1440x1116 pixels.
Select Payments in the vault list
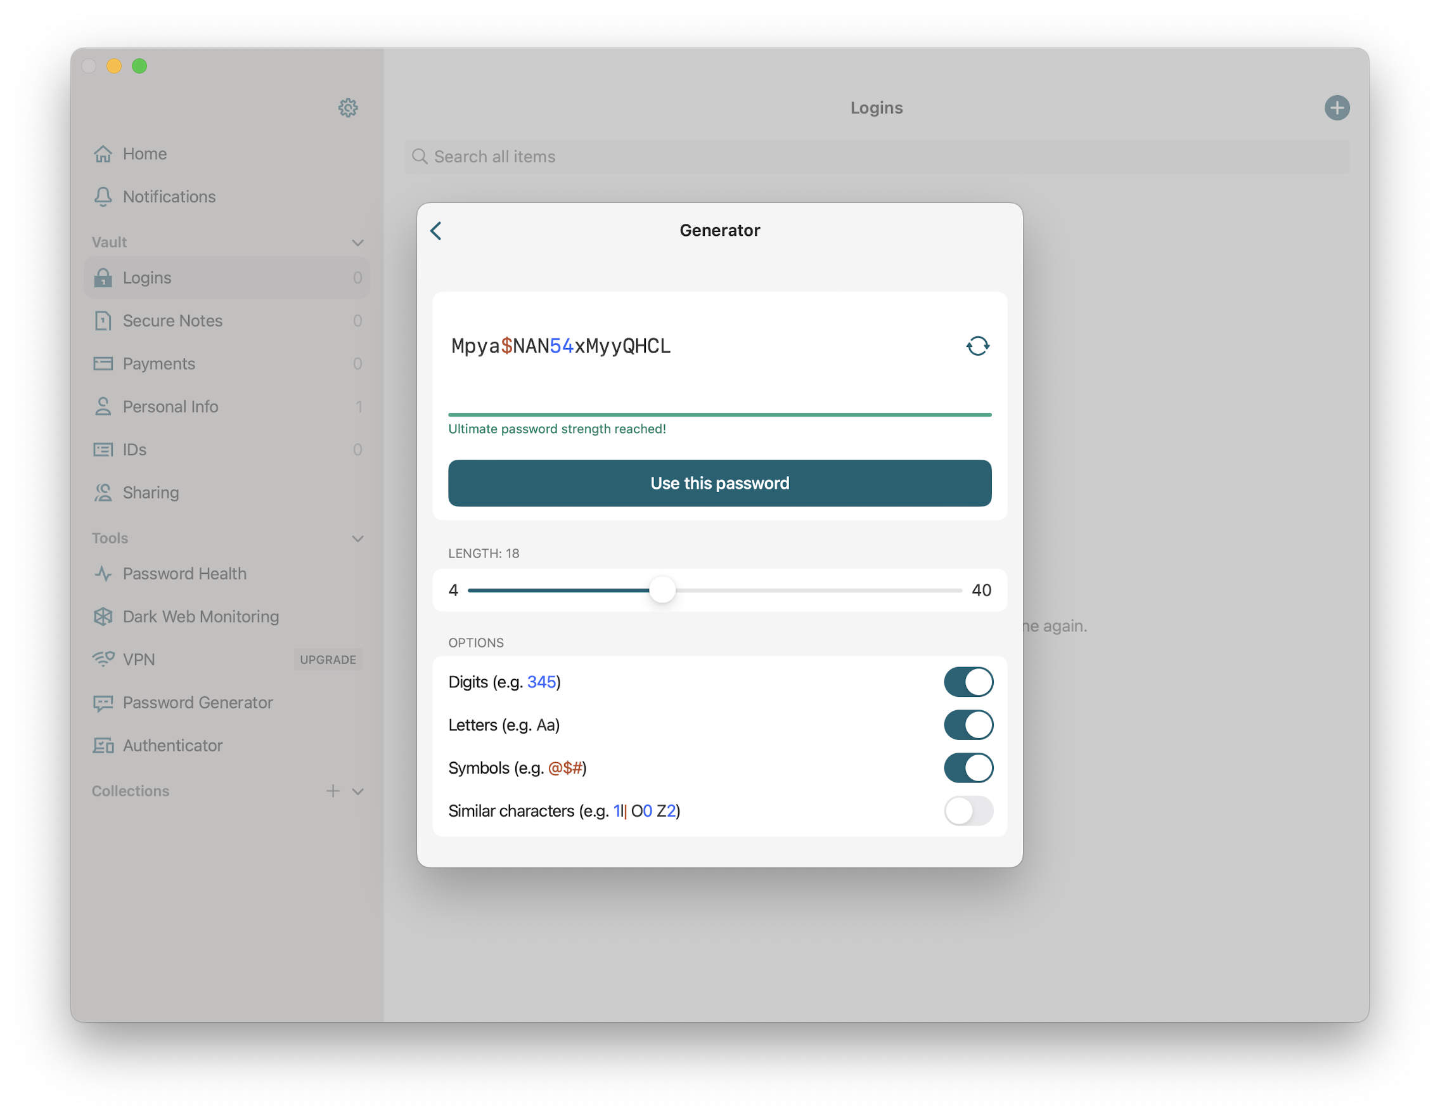coord(226,363)
